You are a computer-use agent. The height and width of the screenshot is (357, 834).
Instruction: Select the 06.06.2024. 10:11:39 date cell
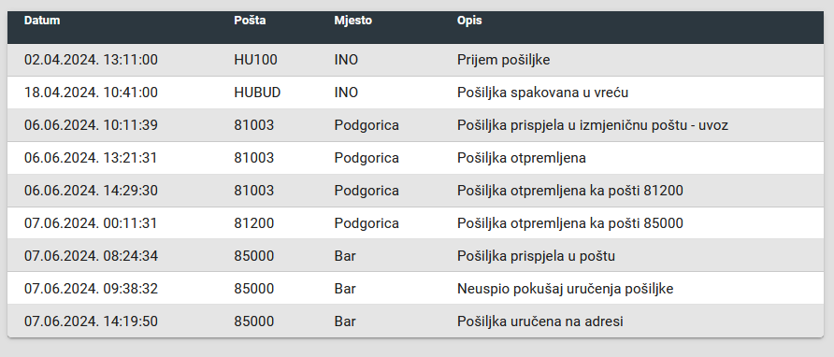[91, 125]
